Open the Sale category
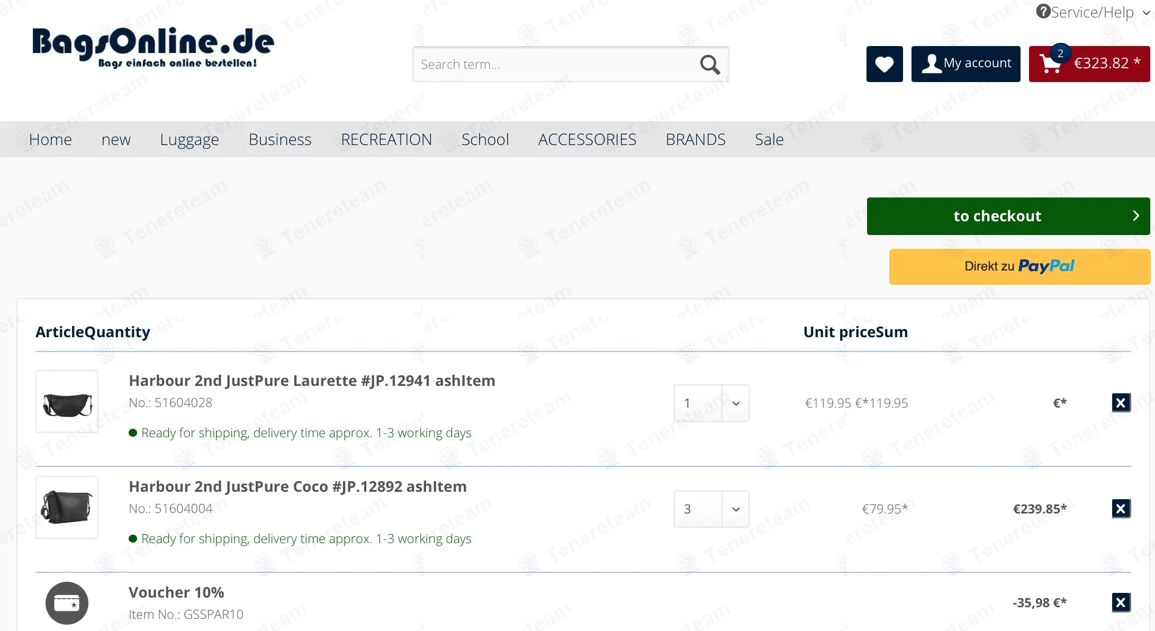The height and width of the screenshot is (631, 1155). pos(769,139)
